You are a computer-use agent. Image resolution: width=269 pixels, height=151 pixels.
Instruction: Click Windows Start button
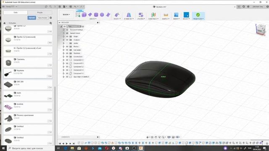[3, 148]
